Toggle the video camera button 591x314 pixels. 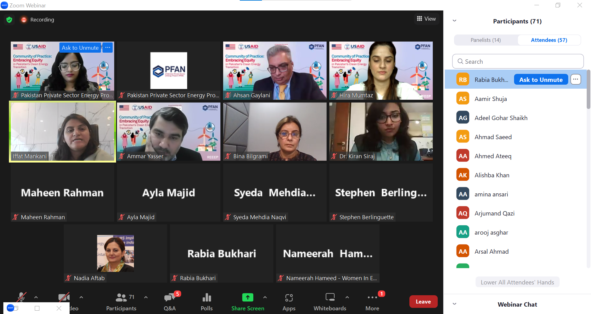pyautogui.click(x=64, y=297)
